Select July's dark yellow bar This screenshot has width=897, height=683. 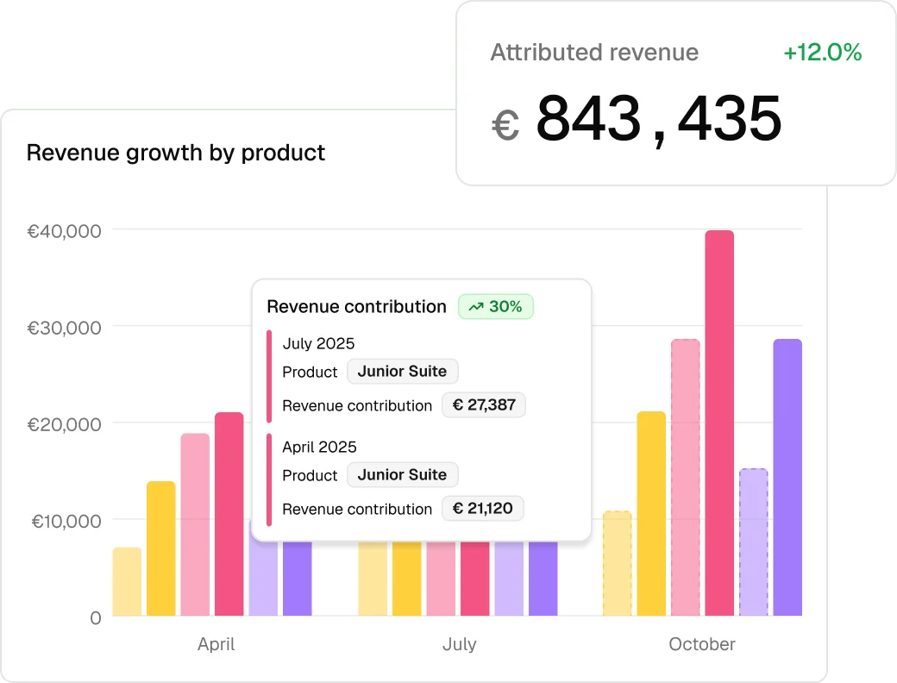407,579
